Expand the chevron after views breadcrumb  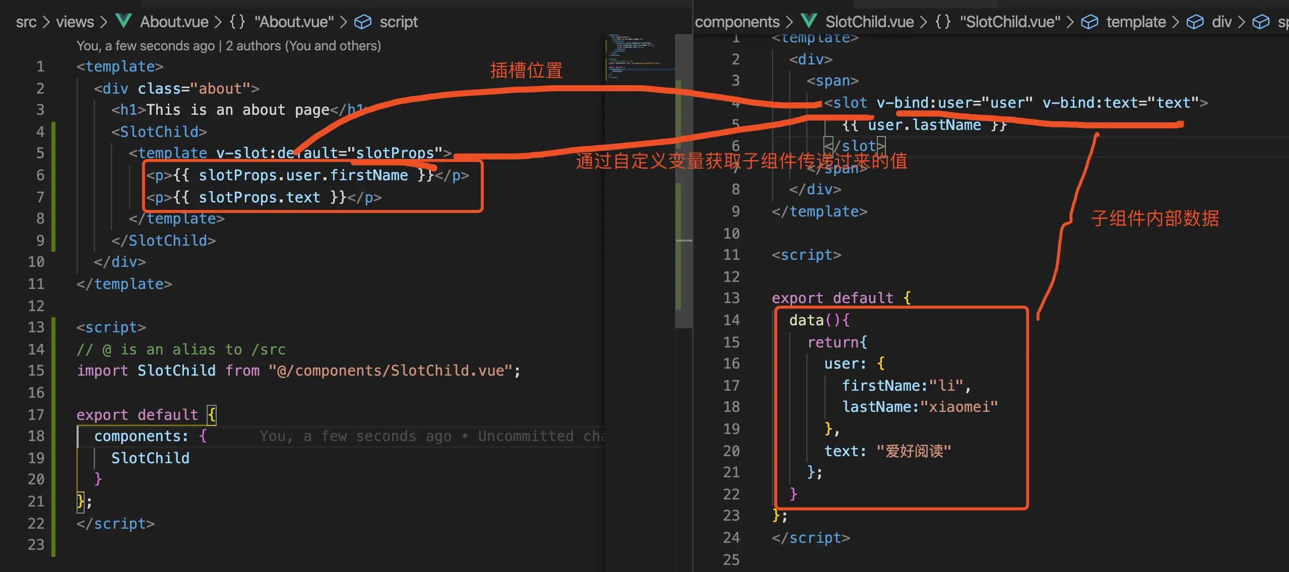click(103, 22)
